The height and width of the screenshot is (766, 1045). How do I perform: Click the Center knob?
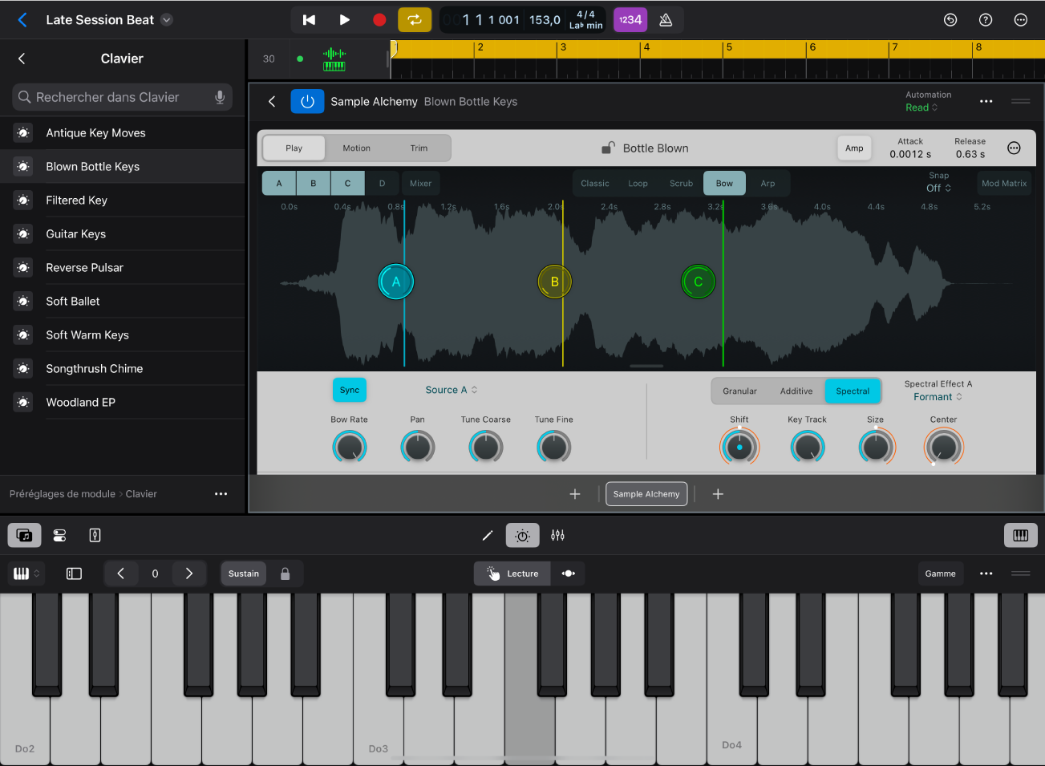(x=944, y=448)
